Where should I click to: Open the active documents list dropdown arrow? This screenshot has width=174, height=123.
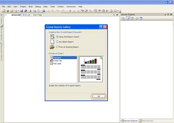114,15
